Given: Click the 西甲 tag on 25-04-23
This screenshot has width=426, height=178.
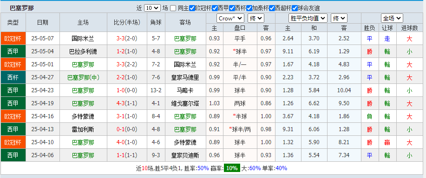Looking at the screenshot, I should coord(13,90).
